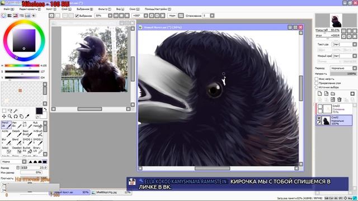358x201 pixels.
Task: Enable the Прикрепление слоя checkbox
Action: pos(317,83)
